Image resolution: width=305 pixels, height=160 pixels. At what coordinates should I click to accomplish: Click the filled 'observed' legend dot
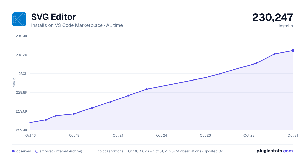(x=13, y=151)
